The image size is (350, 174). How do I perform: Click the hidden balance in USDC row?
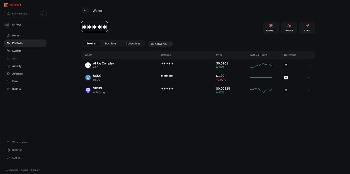point(167,76)
